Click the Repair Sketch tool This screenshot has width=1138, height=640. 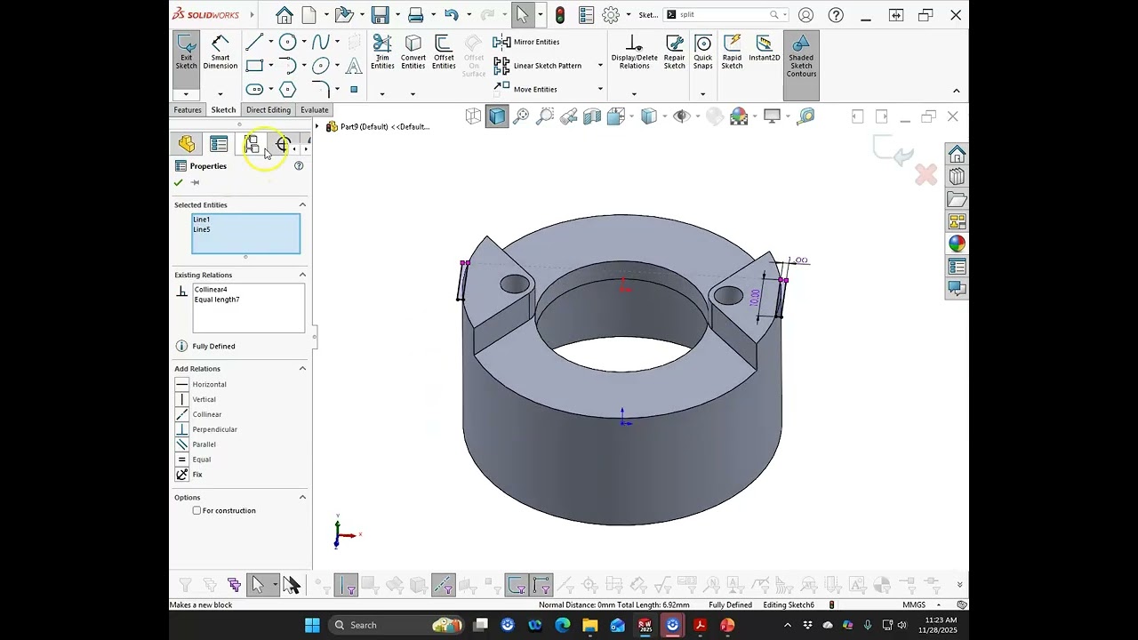point(675,52)
